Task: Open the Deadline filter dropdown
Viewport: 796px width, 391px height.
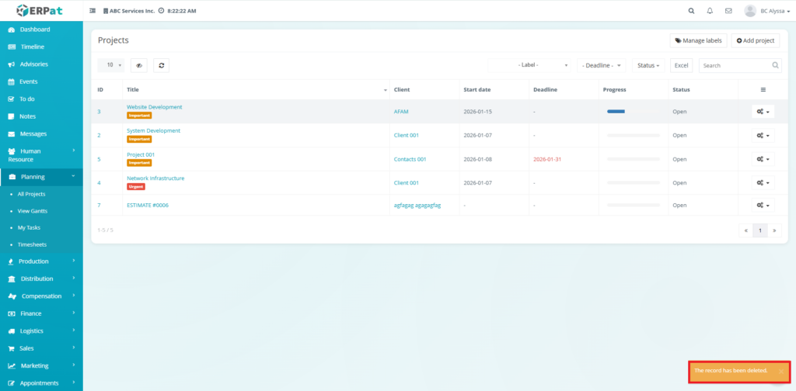Action: pos(601,66)
